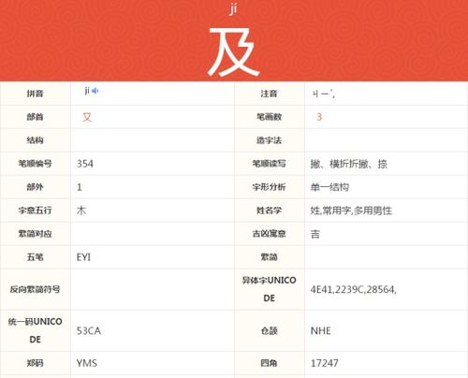Viewport: 468px width, 378px height.
Task: Select the 姓名学 label
Action: (x=269, y=211)
